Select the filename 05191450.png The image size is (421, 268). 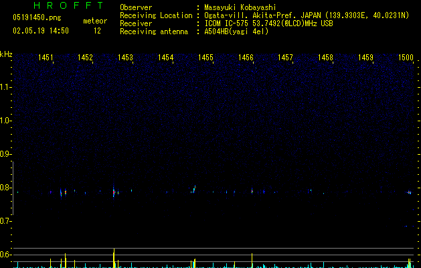point(37,18)
